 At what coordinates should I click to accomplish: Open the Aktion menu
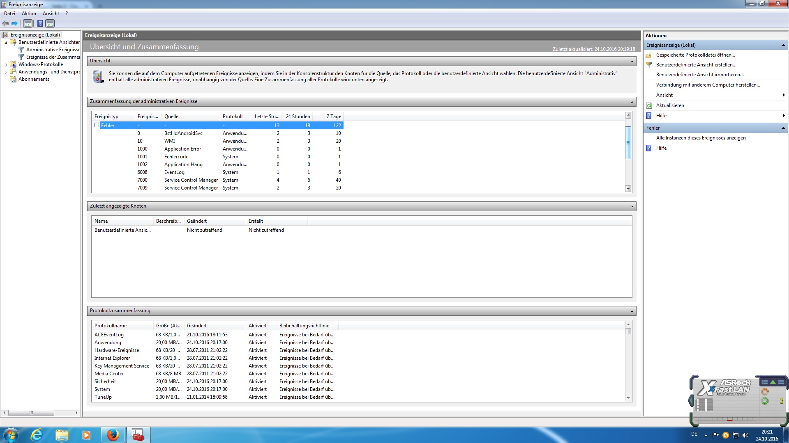(29, 14)
